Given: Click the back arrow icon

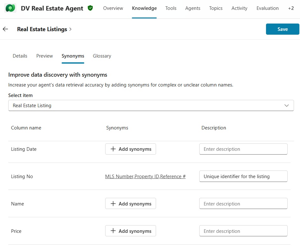Looking at the screenshot, I should point(5,29).
